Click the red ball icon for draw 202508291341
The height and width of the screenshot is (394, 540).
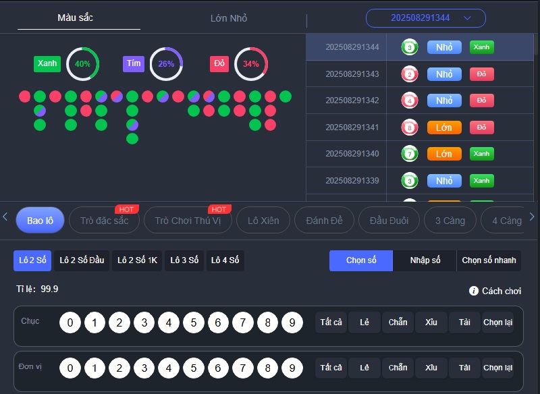(x=409, y=127)
